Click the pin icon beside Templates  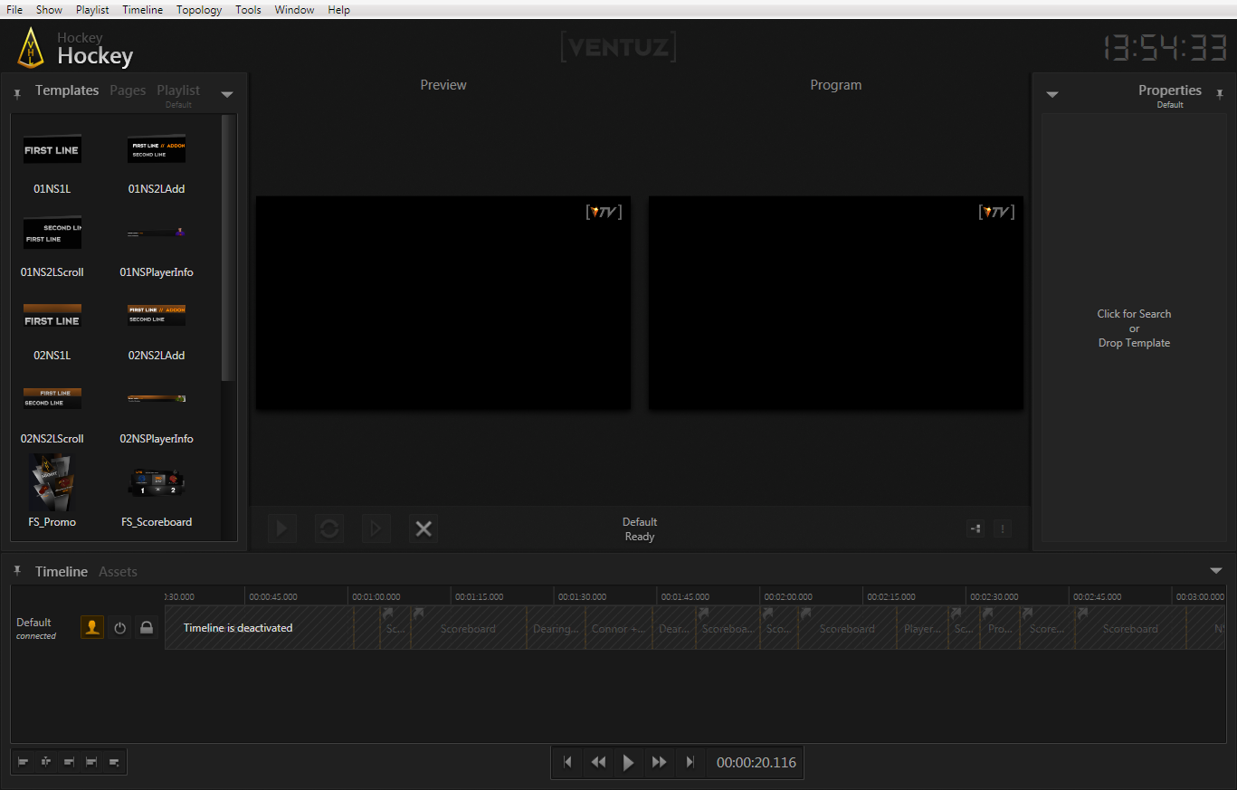coord(16,93)
